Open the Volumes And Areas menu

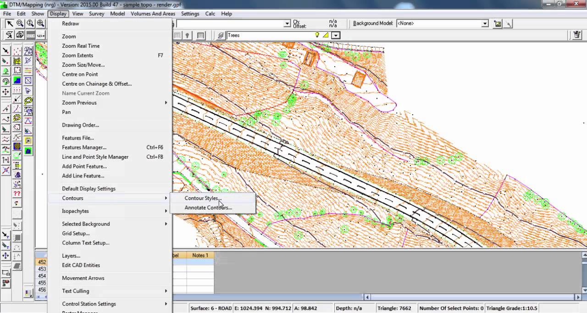(153, 14)
